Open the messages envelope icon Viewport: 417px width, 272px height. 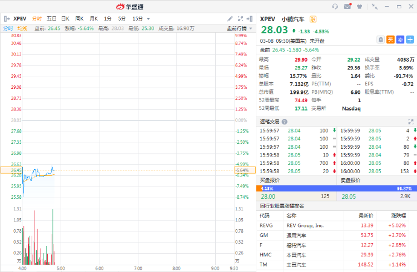pyautogui.click(x=348, y=7)
